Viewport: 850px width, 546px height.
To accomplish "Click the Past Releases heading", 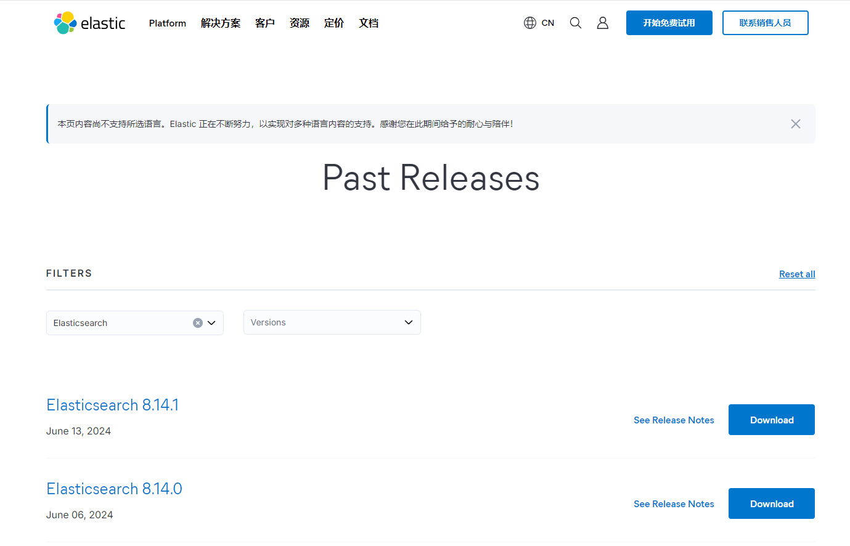I will tap(431, 178).
